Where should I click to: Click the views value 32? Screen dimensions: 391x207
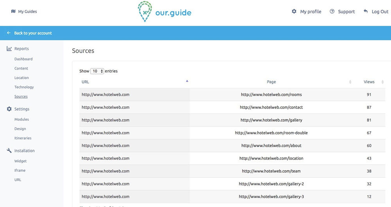coord(369,184)
